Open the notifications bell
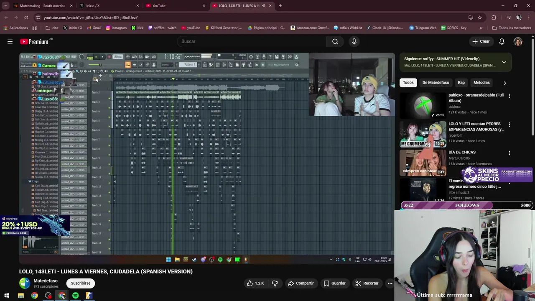Screen dimensions: 535x301 pos(502,41)
